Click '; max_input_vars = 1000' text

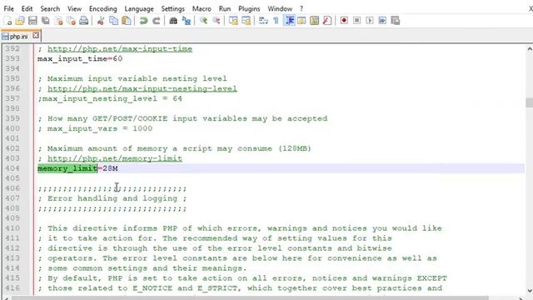[x=95, y=128]
